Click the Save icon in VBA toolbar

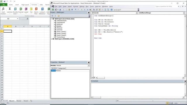click(60, 10)
